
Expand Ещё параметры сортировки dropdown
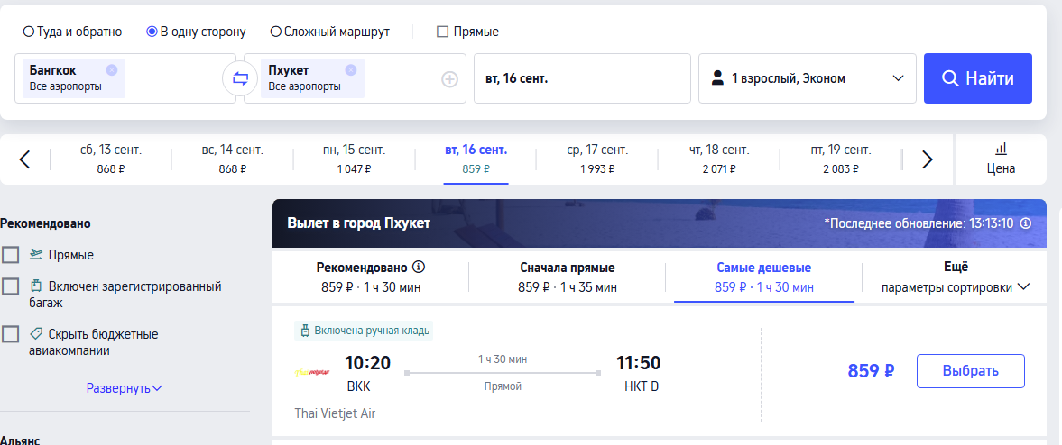point(955,277)
